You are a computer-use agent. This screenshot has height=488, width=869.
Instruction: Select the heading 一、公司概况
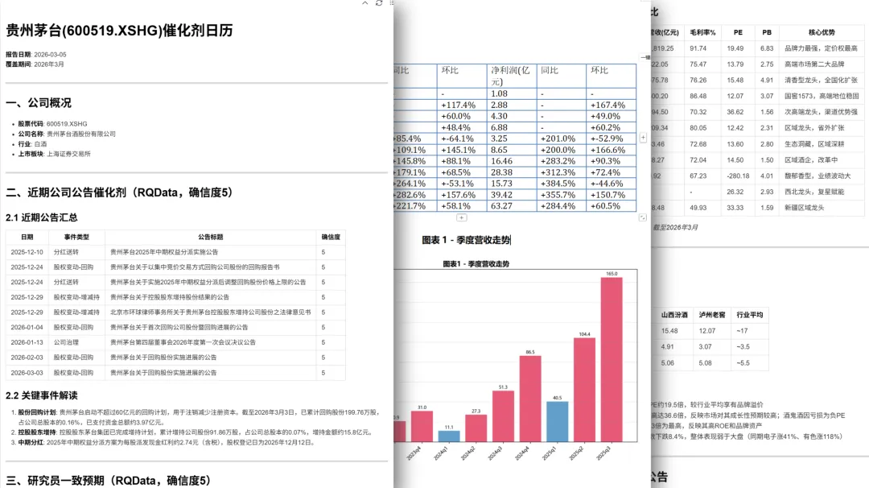(x=39, y=102)
